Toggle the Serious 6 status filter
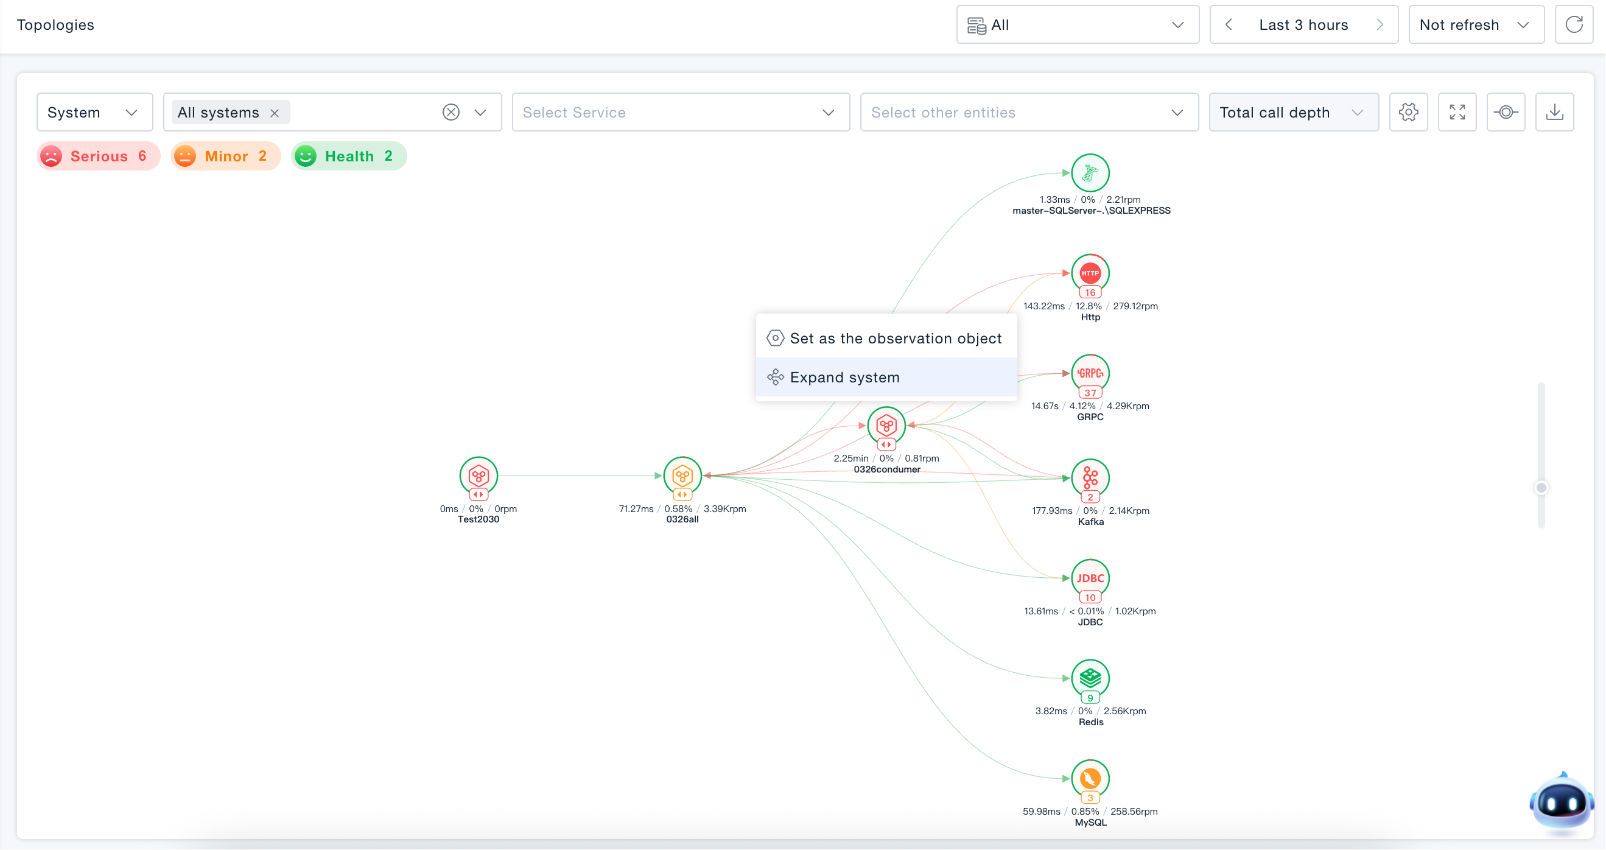1606x850 pixels. [x=98, y=156]
